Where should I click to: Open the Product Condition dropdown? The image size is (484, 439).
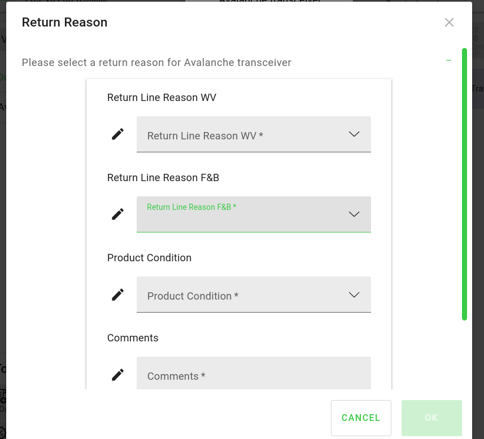click(x=243, y=295)
